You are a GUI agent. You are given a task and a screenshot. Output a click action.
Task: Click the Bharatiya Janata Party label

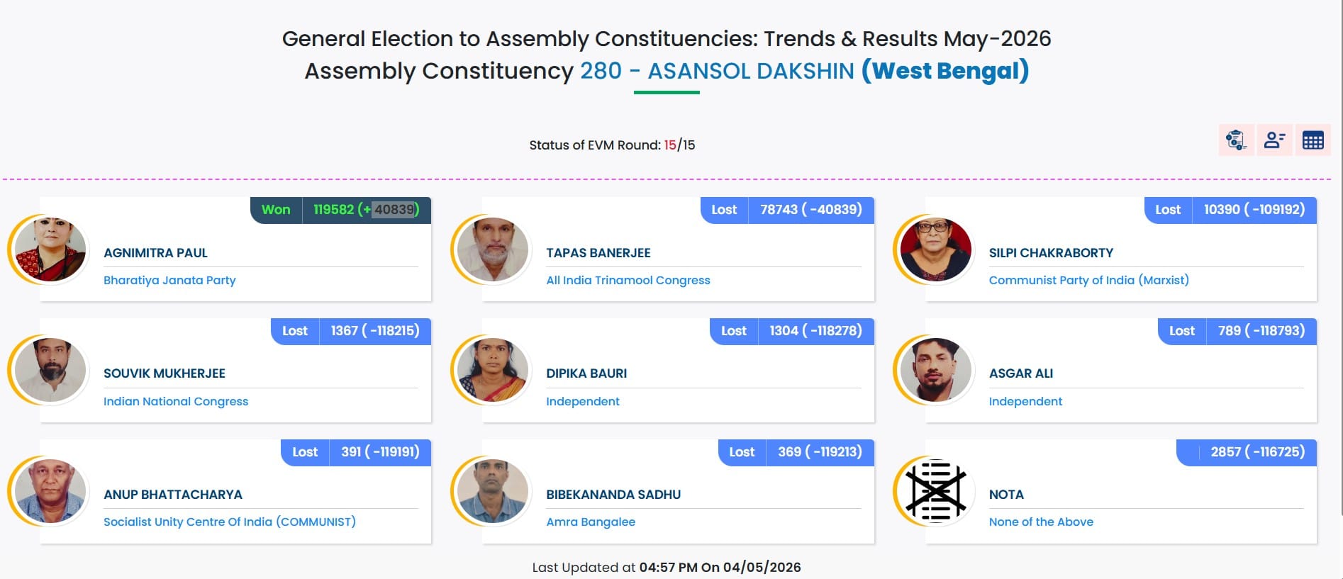[x=169, y=280]
